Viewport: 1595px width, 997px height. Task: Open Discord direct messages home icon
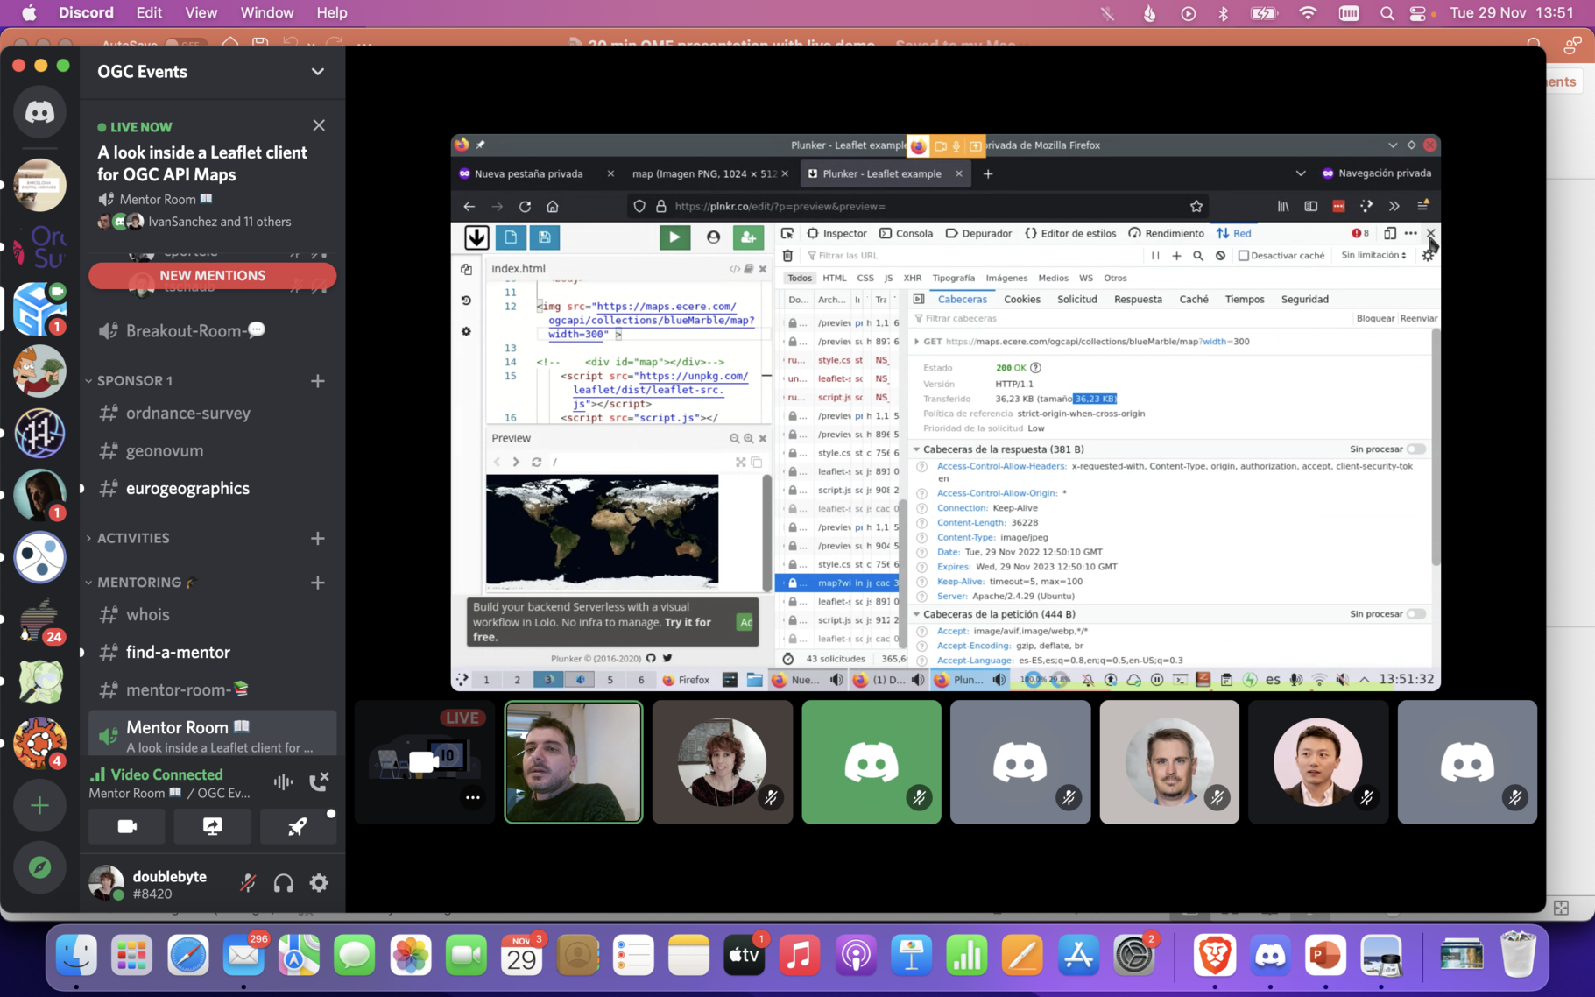(39, 112)
